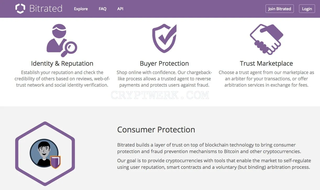
Task: Click the Login button
Action: coord(307,9)
